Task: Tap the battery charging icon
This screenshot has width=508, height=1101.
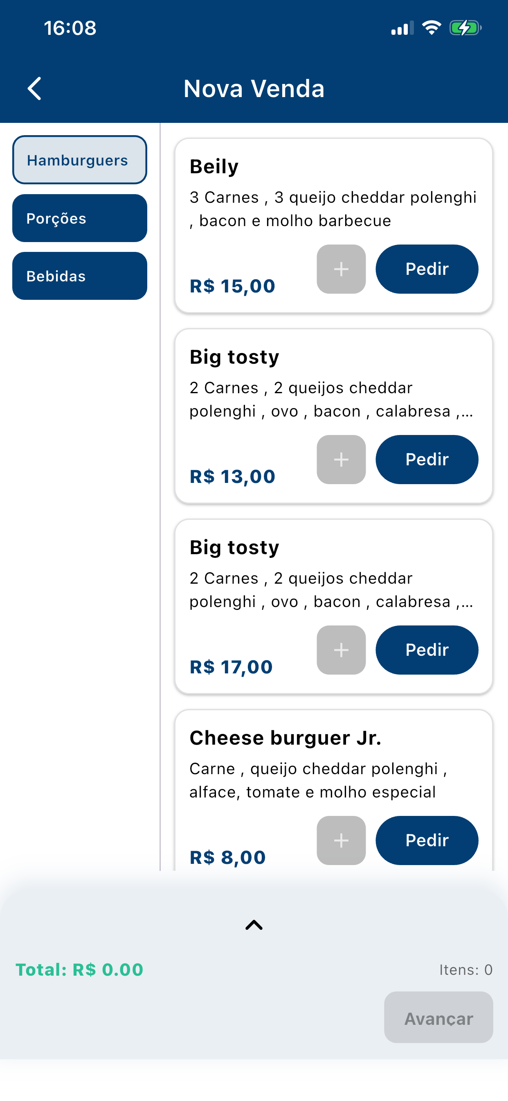Action: 465,28
